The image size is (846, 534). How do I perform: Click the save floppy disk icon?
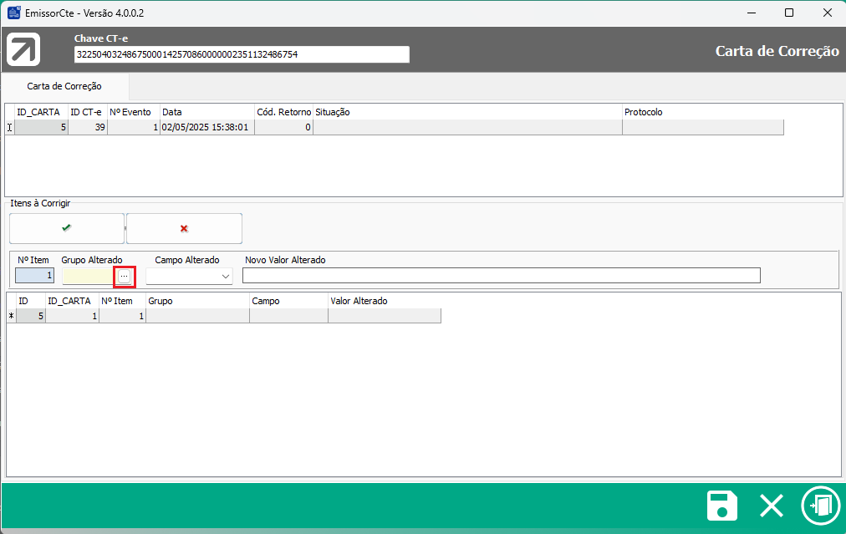(x=722, y=506)
